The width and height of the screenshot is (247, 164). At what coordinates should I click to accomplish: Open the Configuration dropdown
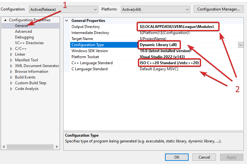tap(64, 10)
